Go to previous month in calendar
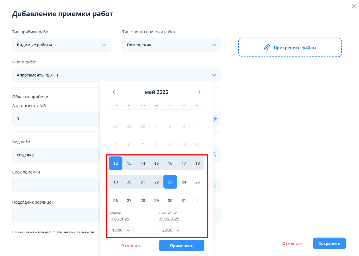 [114, 92]
